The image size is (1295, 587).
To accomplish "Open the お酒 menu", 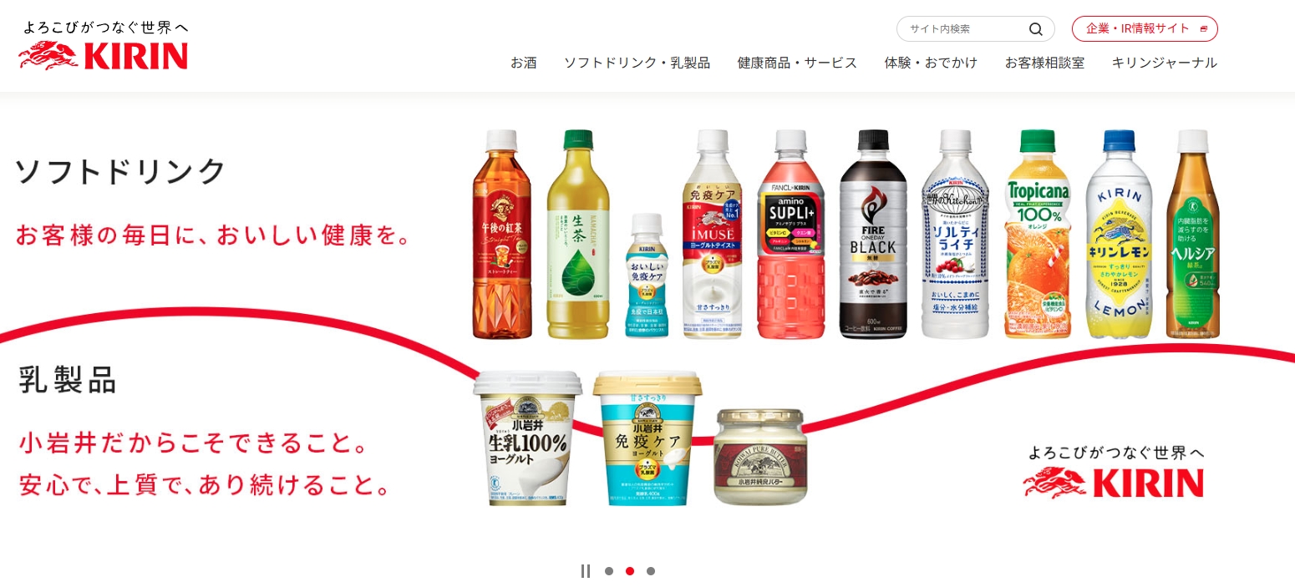I will coord(524,63).
